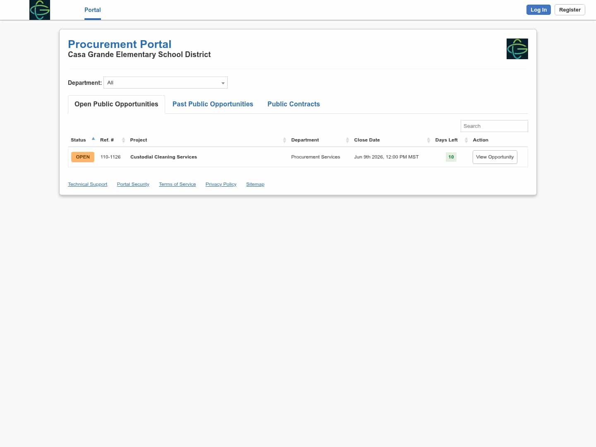This screenshot has height=447, width=596.
Task: Focus the Search input field
Action: click(494, 126)
